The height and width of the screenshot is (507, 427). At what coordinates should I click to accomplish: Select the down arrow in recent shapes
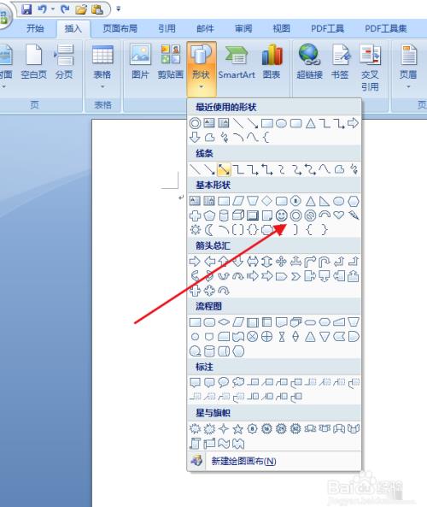195,138
